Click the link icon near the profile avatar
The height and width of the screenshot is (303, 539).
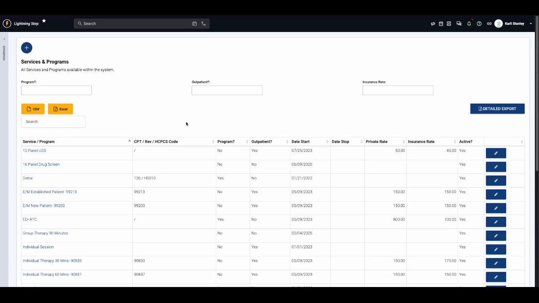pyautogui.click(x=489, y=24)
